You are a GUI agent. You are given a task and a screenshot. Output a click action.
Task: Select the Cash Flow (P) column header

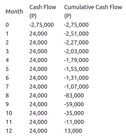tap(43, 11)
